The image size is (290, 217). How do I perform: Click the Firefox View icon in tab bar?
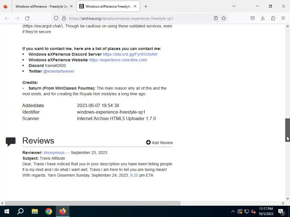click(x=6, y=6)
